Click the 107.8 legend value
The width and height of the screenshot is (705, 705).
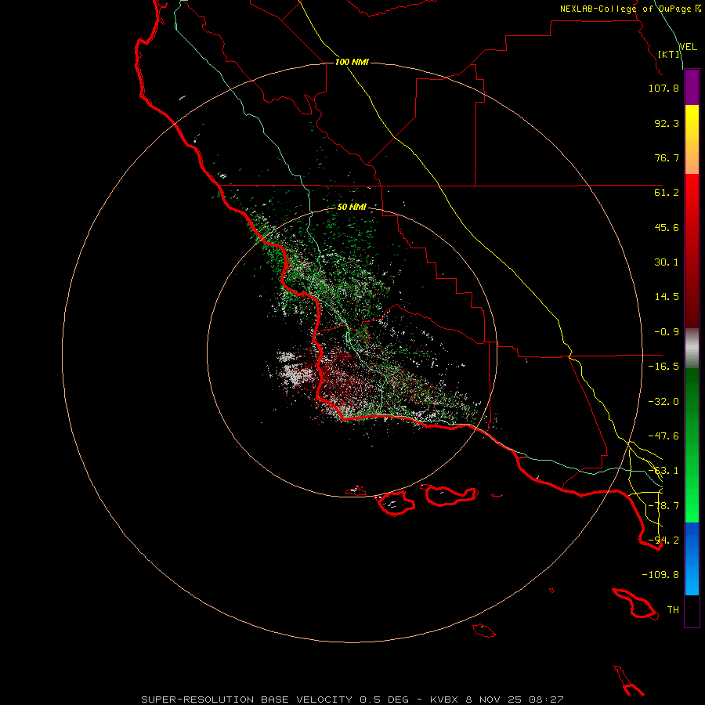[x=663, y=88]
